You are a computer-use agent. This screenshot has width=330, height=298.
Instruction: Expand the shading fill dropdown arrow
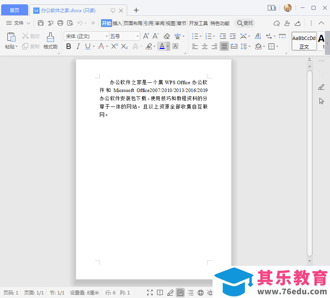pyautogui.click(x=264, y=46)
